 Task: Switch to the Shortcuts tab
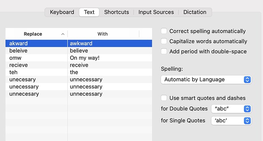[117, 12]
